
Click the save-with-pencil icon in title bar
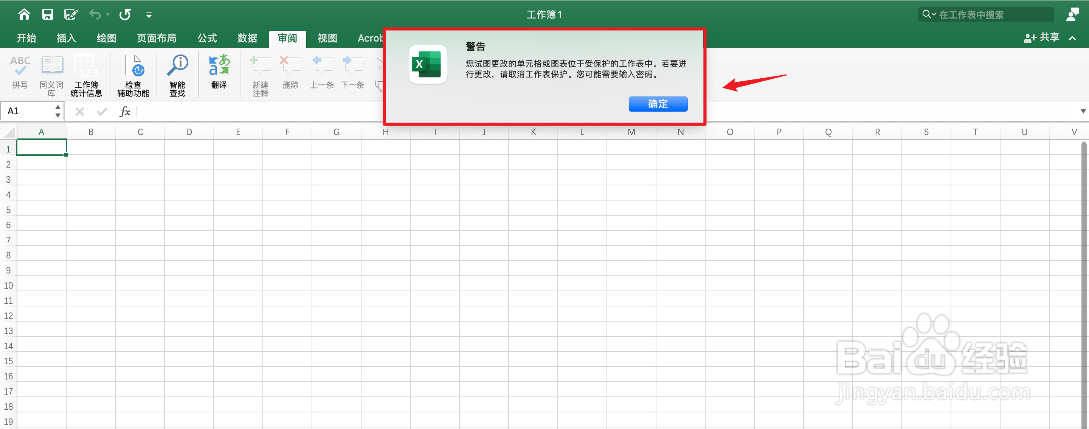[x=71, y=15]
